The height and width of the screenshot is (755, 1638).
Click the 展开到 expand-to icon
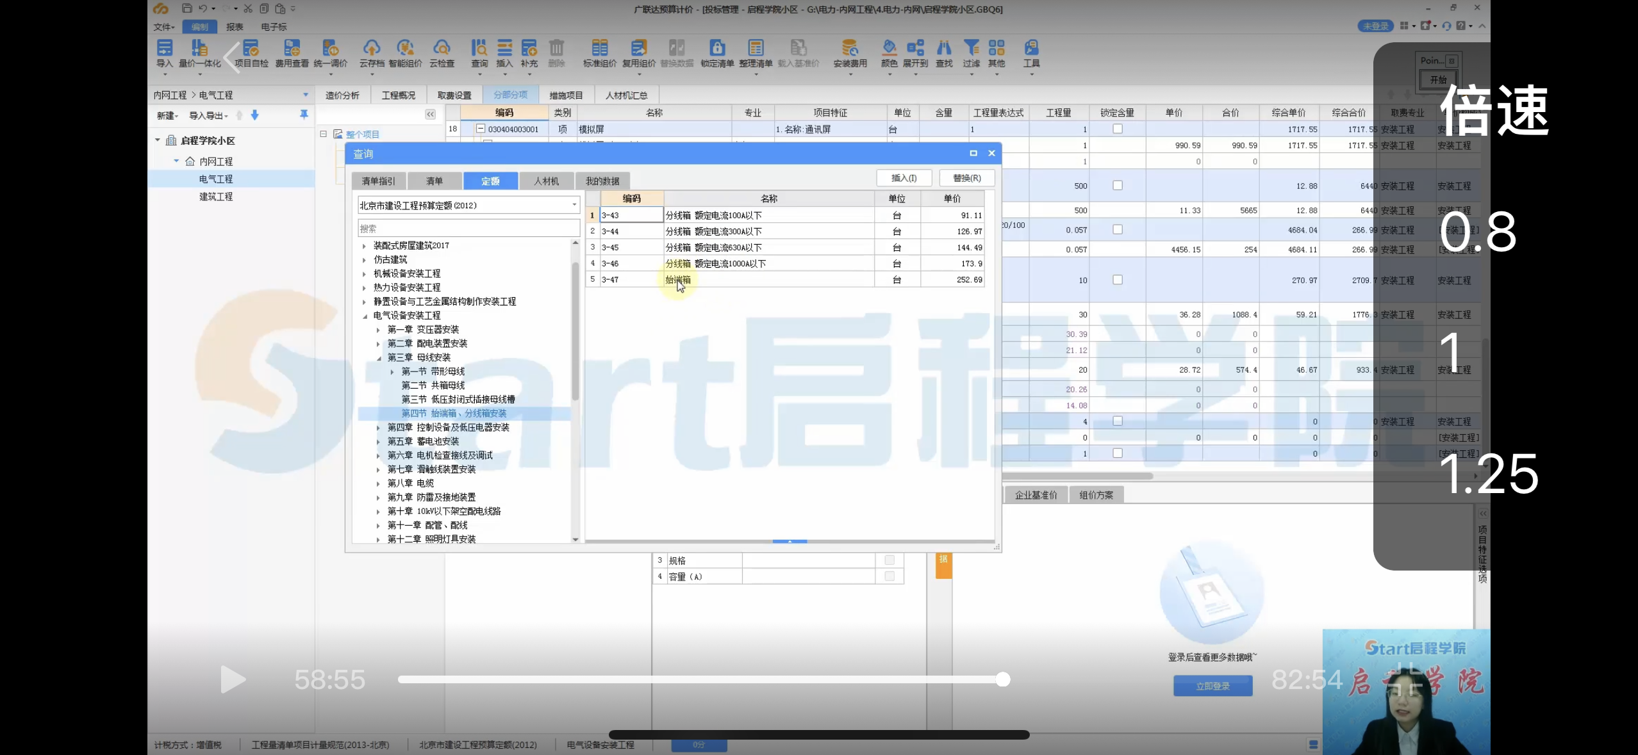[x=916, y=53]
